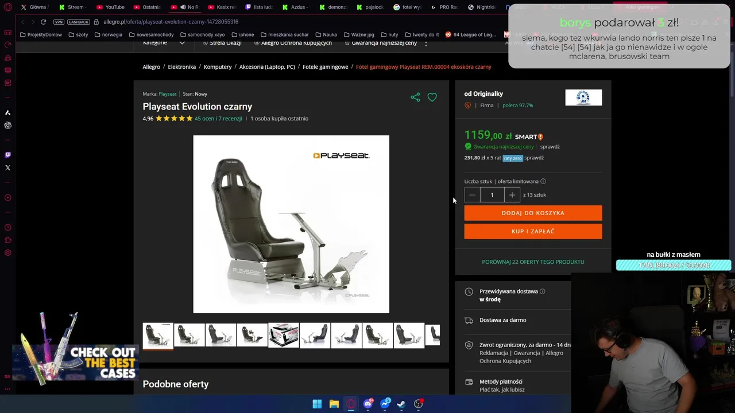Screen dimensions: 735x413
Task: Open Steam from taskbar
Action: pos(401,404)
